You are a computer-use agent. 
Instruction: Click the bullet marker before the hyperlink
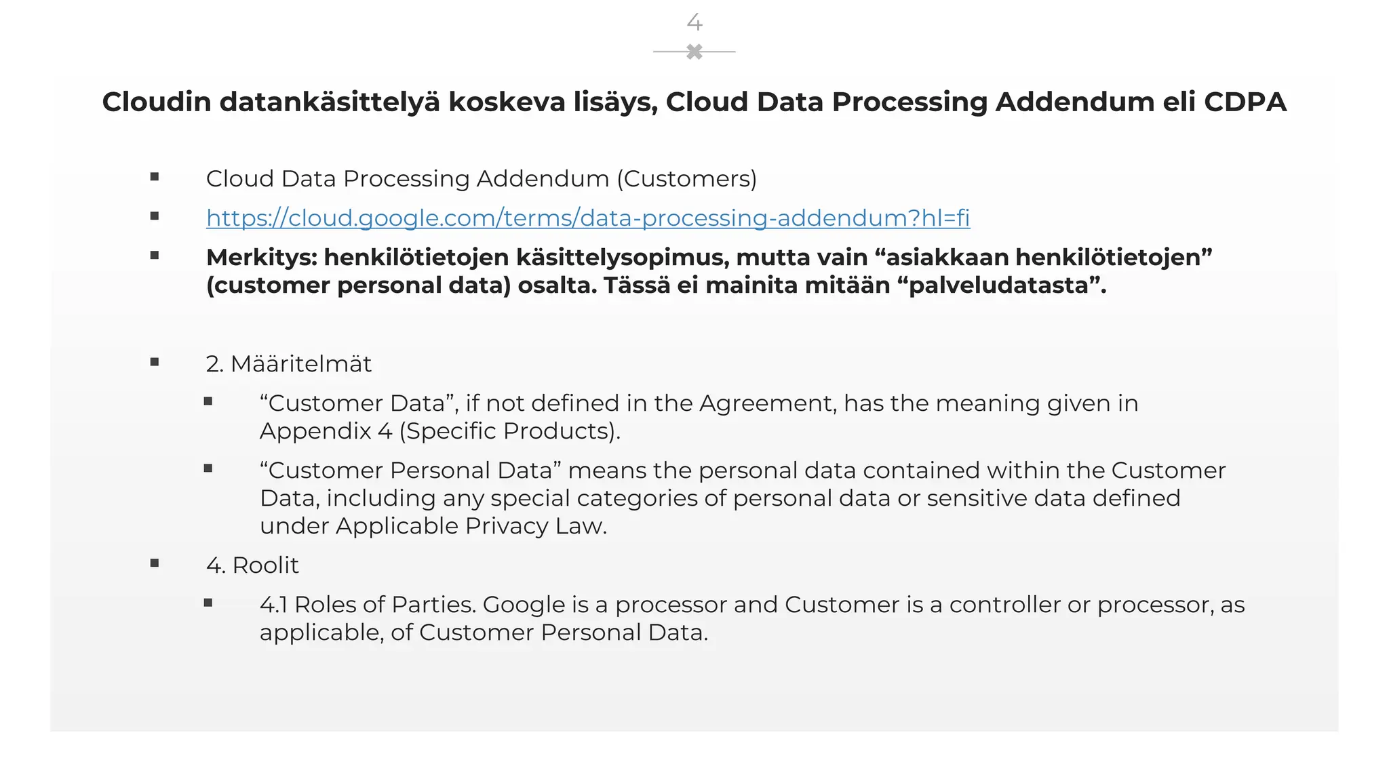pyautogui.click(x=155, y=217)
